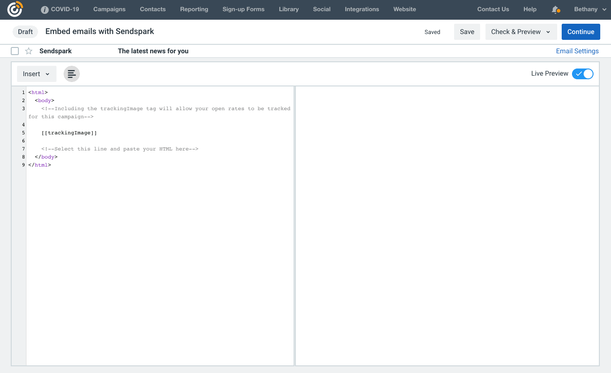Open the Campaigns menu
This screenshot has width=611, height=373.
coord(109,9)
